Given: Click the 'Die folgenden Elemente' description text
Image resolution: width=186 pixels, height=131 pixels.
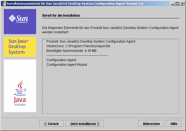Looking at the screenshot, I should [x=110, y=30].
